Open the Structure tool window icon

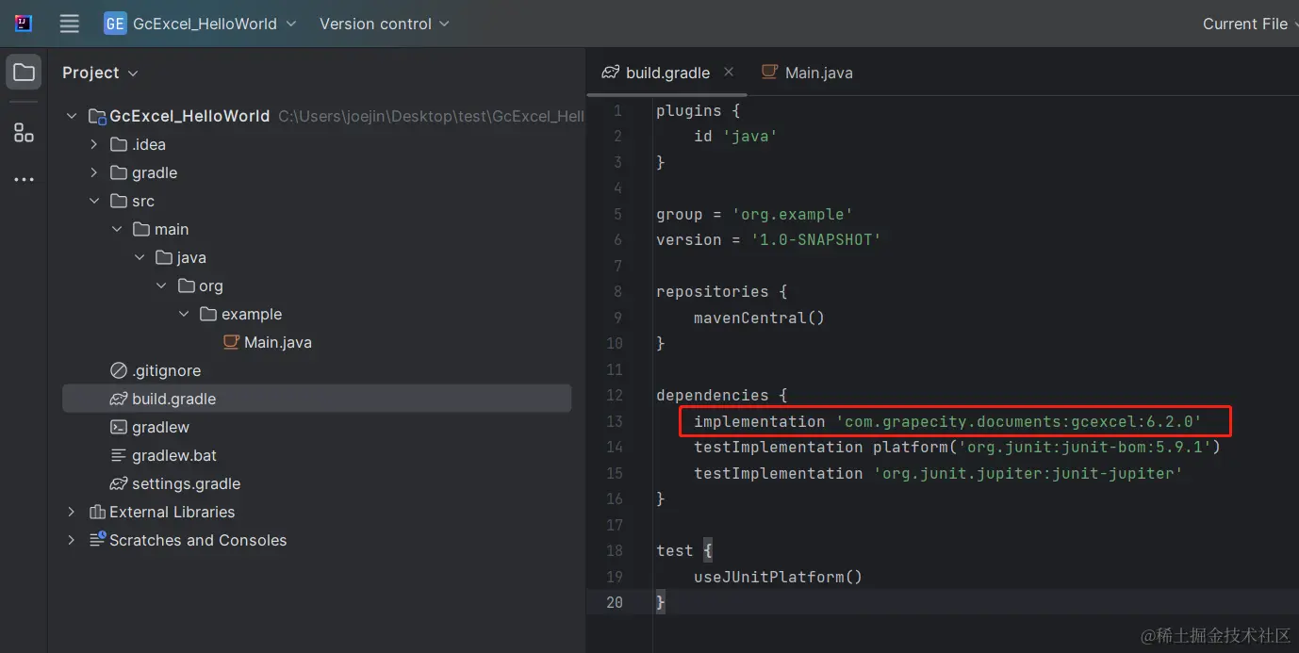pos(24,133)
